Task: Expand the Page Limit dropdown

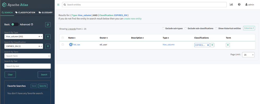Action: [249, 55]
